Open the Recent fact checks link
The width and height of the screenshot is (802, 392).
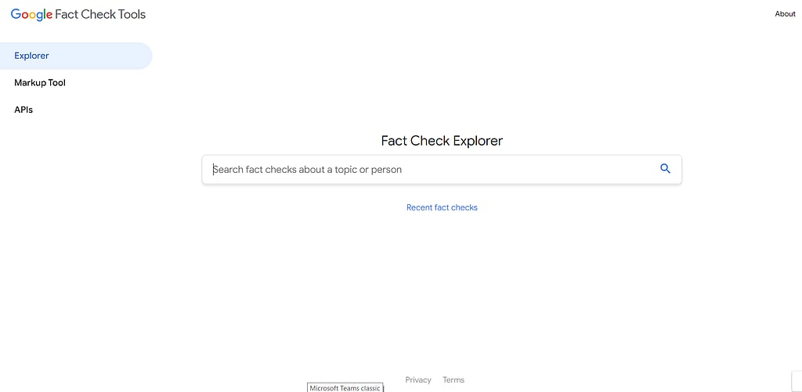(442, 207)
